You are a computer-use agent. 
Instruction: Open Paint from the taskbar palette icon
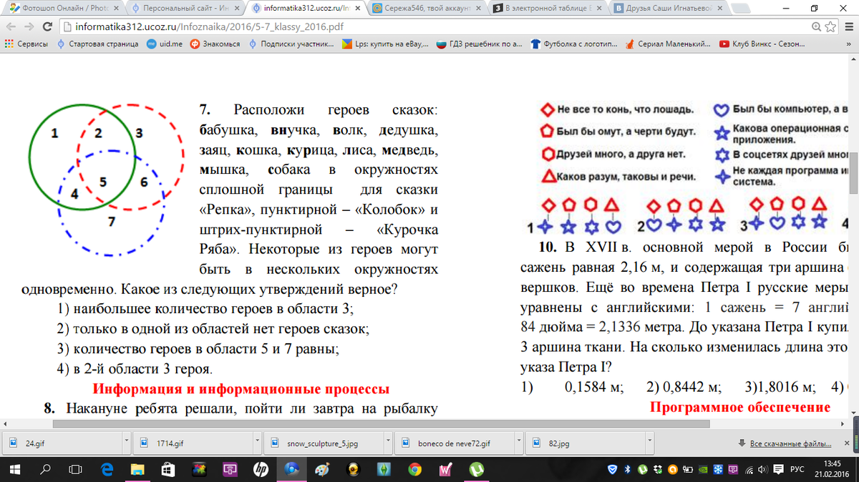(322, 469)
